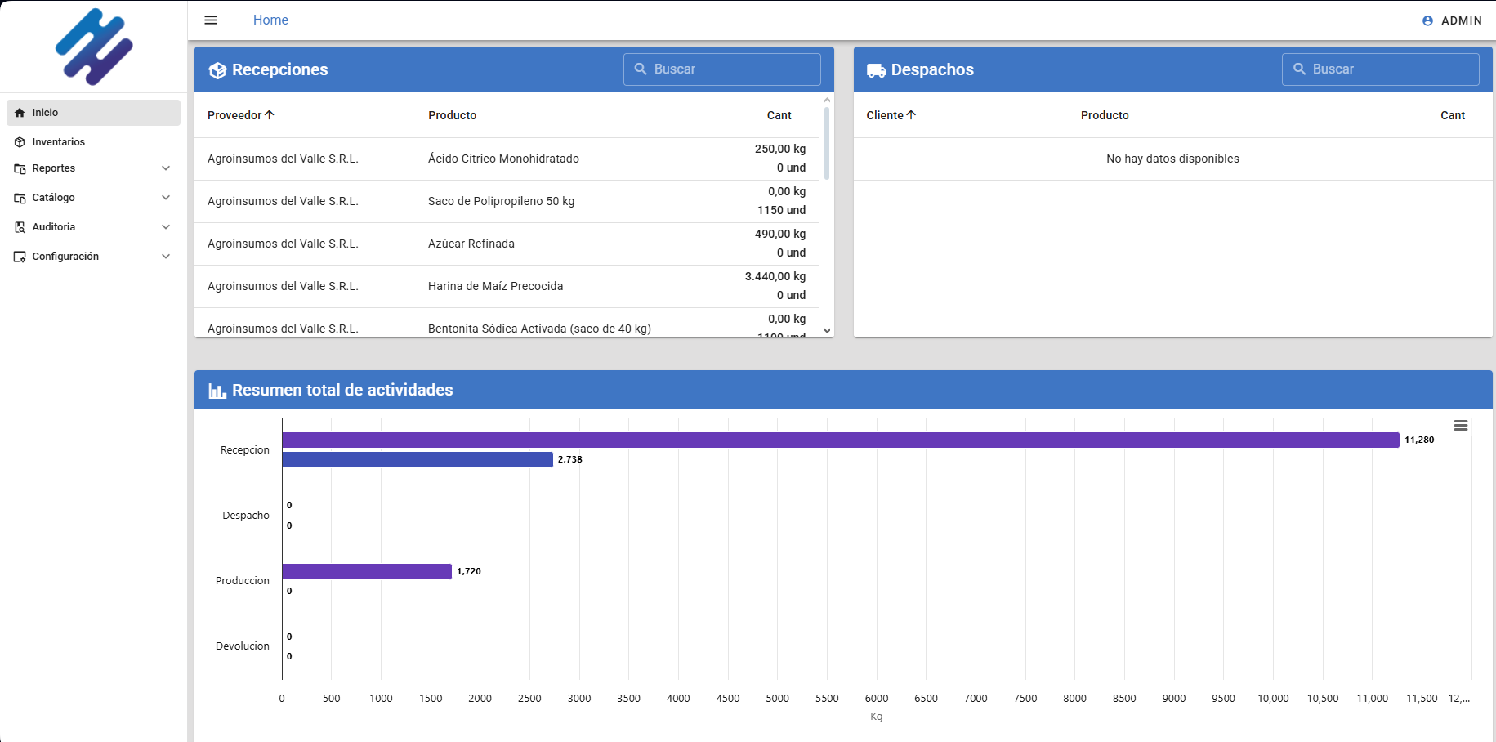The image size is (1496, 742).
Task: Click the Producto column header in Recepciones
Action: click(452, 115)
